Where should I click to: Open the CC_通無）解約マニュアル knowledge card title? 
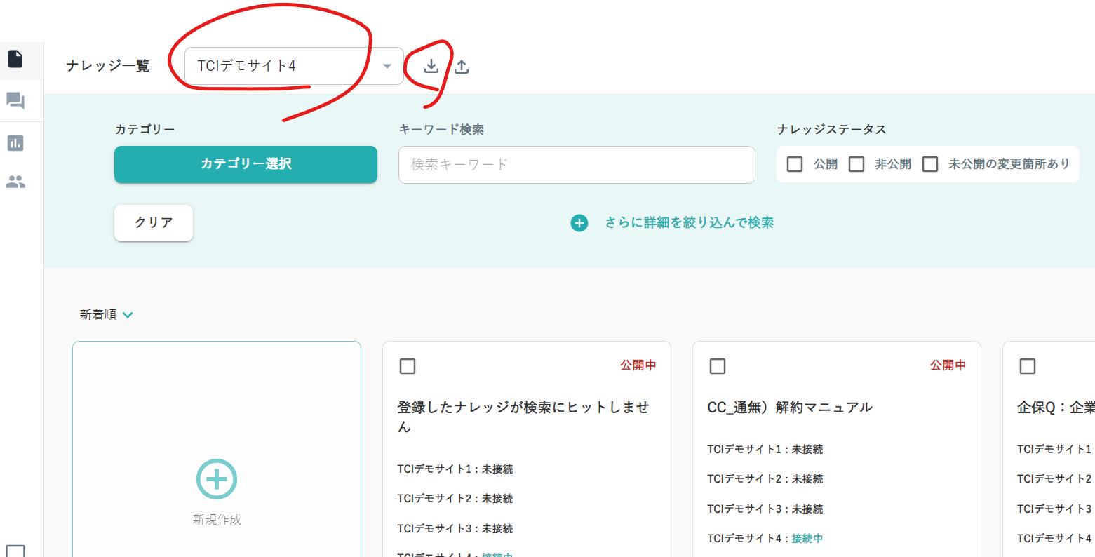(x=790, y=408)
